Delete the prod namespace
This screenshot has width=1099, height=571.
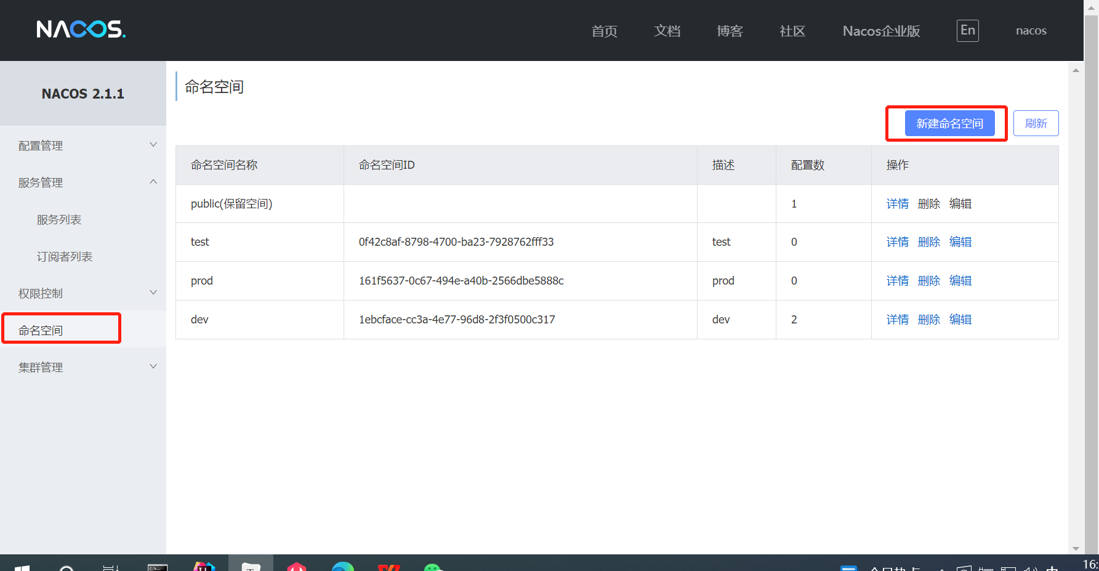(929, 281)
